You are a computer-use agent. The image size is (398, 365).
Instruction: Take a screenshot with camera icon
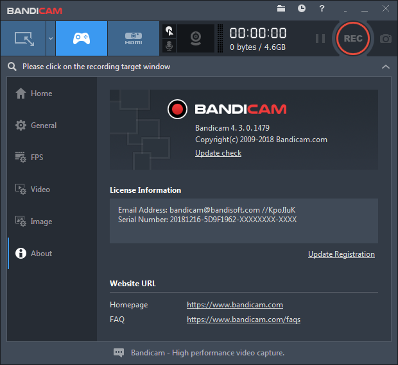pyautogui.click(x=386, y=38)
